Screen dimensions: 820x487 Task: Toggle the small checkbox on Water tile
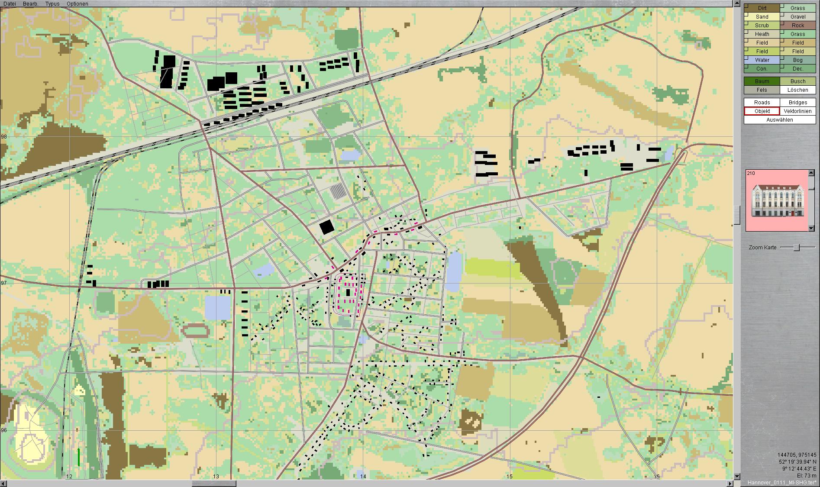click(x=746, y=58)
